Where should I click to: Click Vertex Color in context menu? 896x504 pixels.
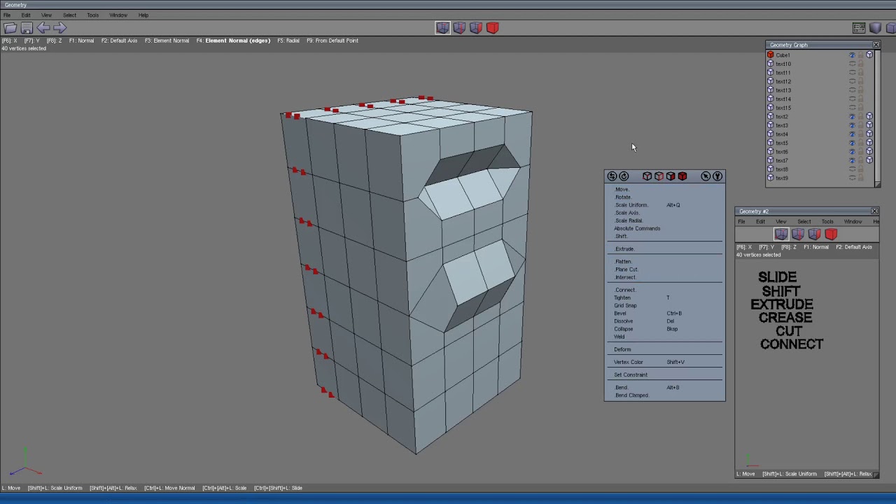coord(628,362)
